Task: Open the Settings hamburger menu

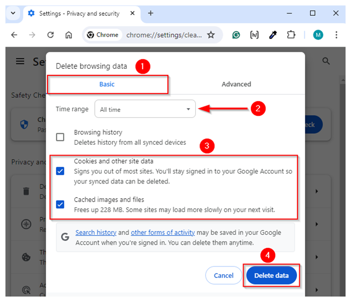Action: coord(20,61)
